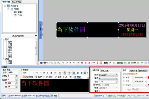
Task: Click the fill screen orange arrows icon
Action: click(101, 63)
